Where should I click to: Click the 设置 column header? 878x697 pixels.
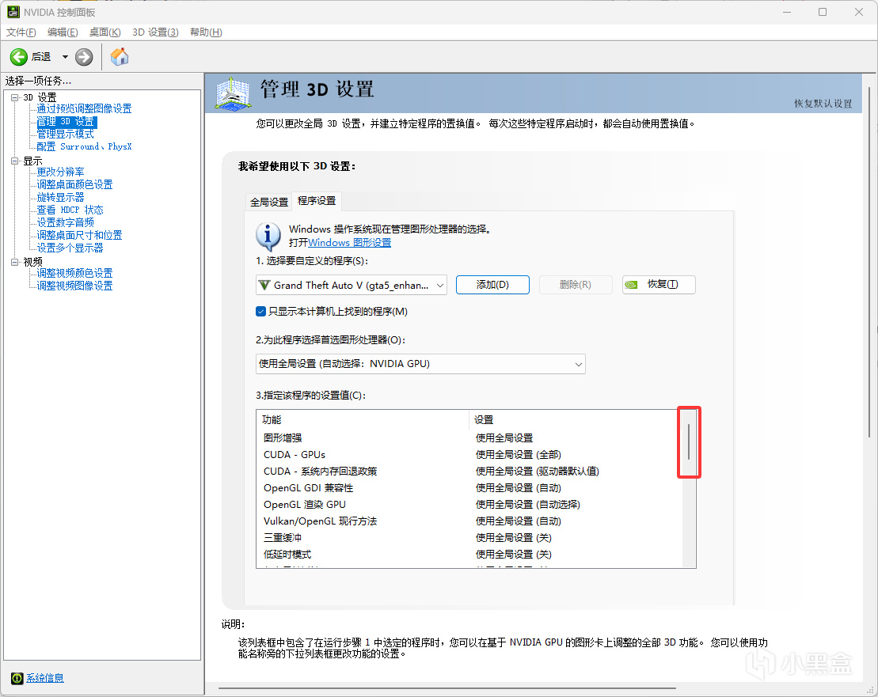576,419
